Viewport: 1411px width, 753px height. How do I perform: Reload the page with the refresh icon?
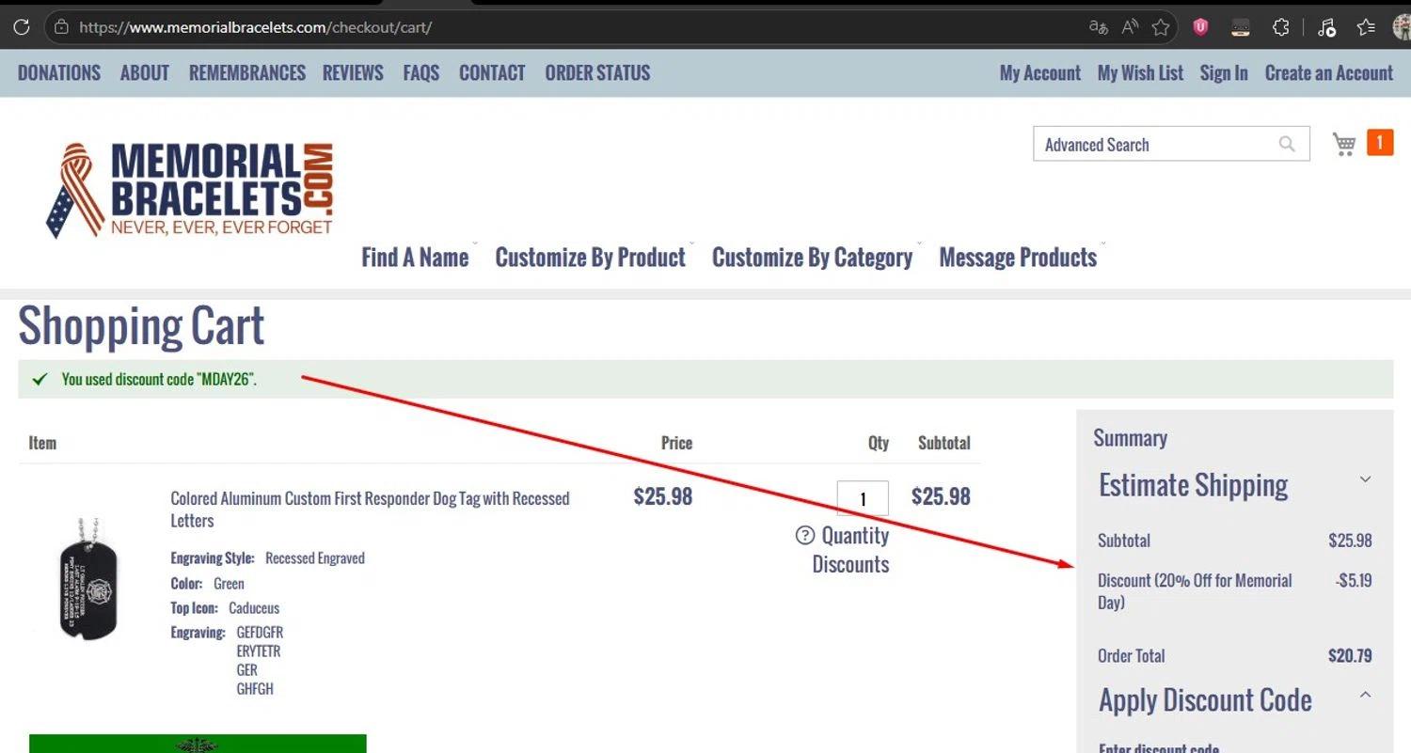click(21, 27)
